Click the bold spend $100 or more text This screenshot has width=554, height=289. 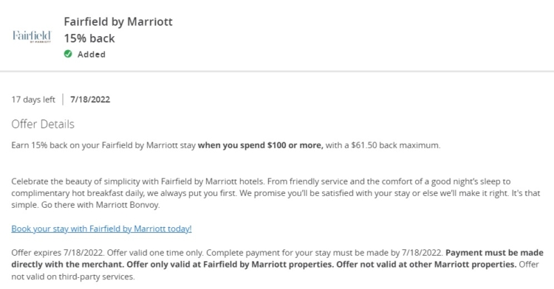[x=261, y=145]
